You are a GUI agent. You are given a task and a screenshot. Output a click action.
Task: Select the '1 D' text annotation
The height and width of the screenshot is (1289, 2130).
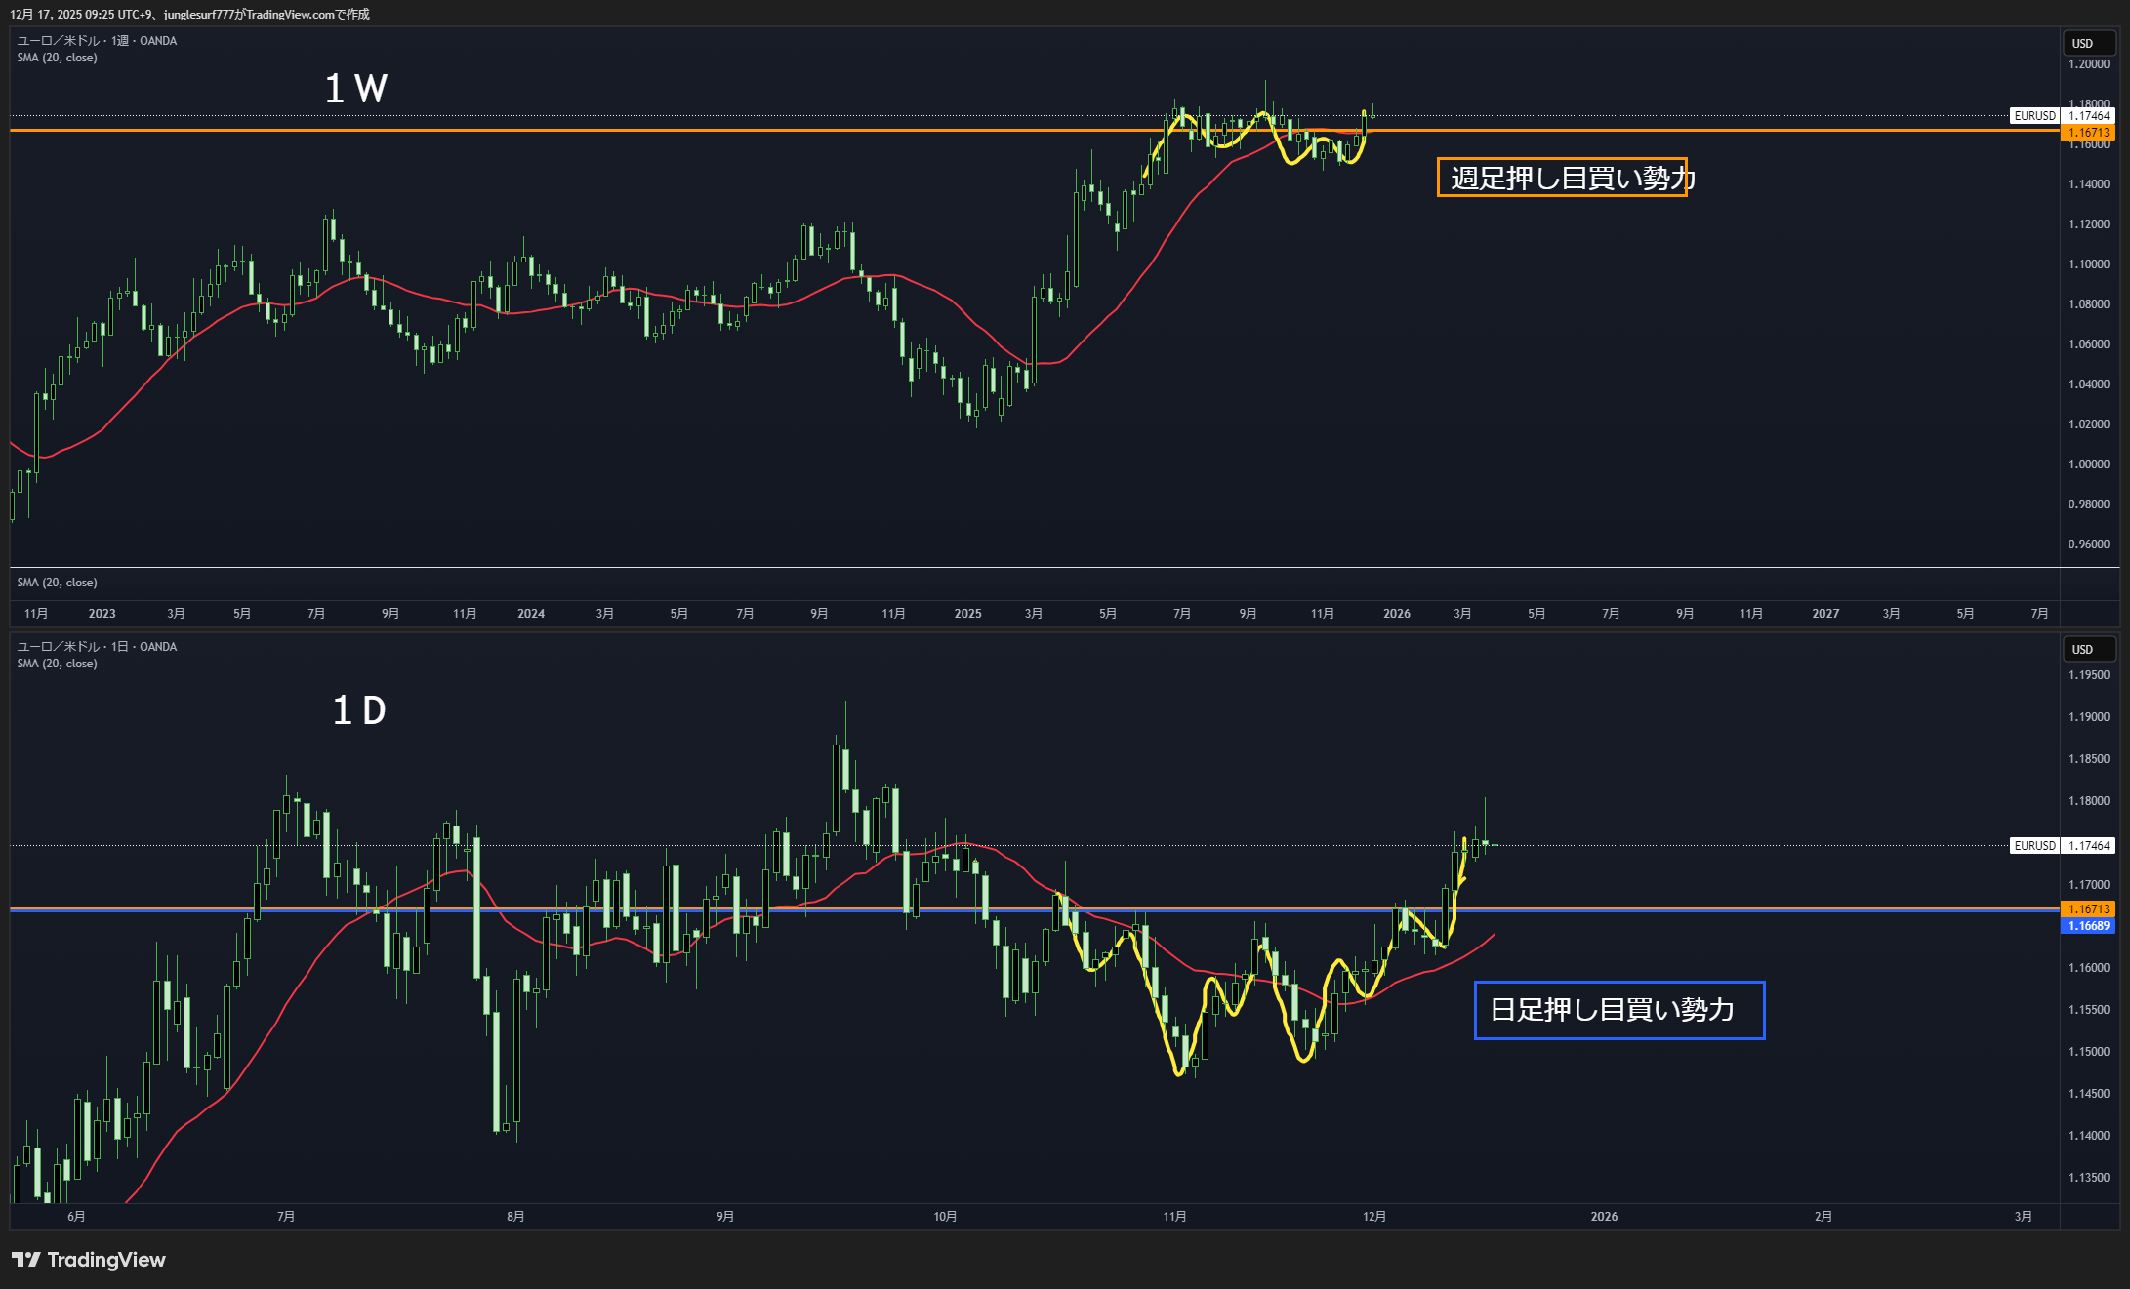click(x=359, y=710)
